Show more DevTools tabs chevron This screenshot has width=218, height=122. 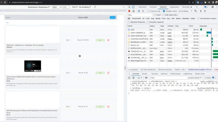click(x=197, y=7)
